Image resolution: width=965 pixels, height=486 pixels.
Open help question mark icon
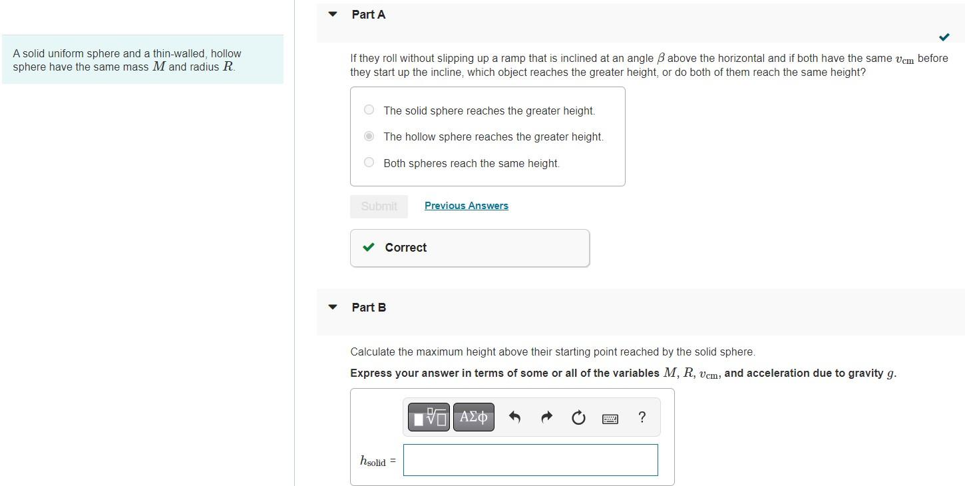pyautogui.click(x=642, y=417)
